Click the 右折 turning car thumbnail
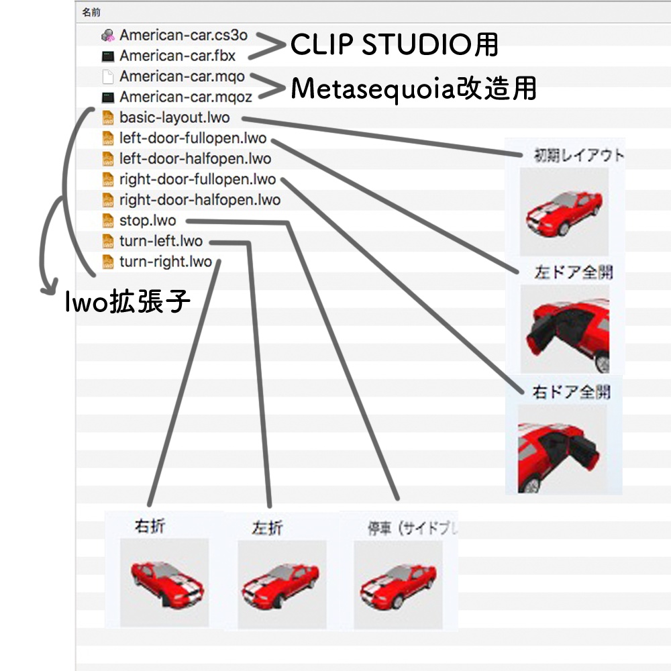Viewport: 671px width, 671px height. (164, 584)
